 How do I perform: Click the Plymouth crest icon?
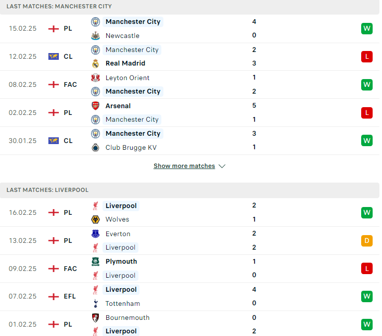96,262
